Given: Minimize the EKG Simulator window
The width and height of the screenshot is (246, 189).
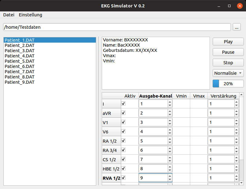Looking at the screenshot, I should (x=219, y=6).
